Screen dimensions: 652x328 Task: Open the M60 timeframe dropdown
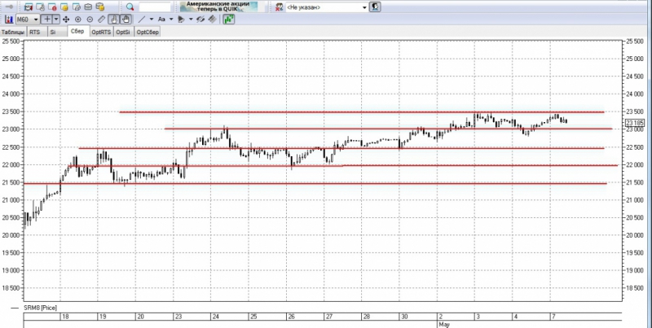[x=28, y=19]
